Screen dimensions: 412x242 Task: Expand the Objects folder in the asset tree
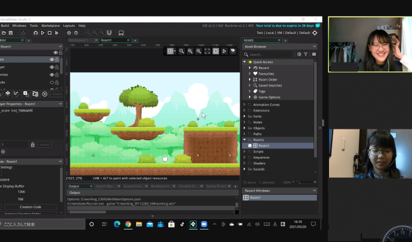pos(245,128)
